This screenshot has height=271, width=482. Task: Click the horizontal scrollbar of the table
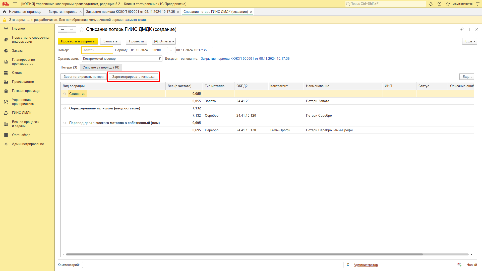(x=244, y=254)
